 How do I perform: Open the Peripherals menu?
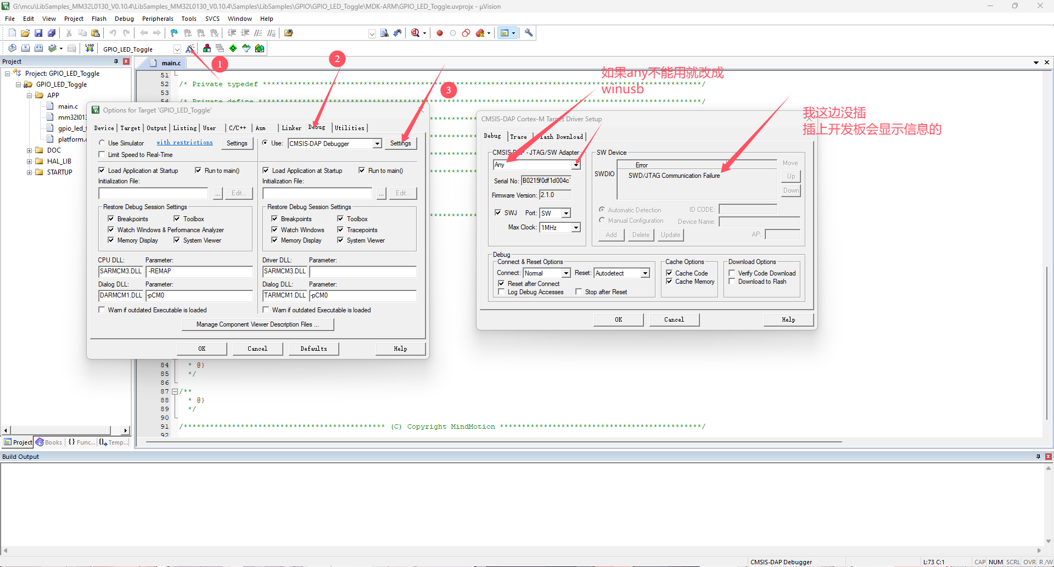[x=158, y=19]
